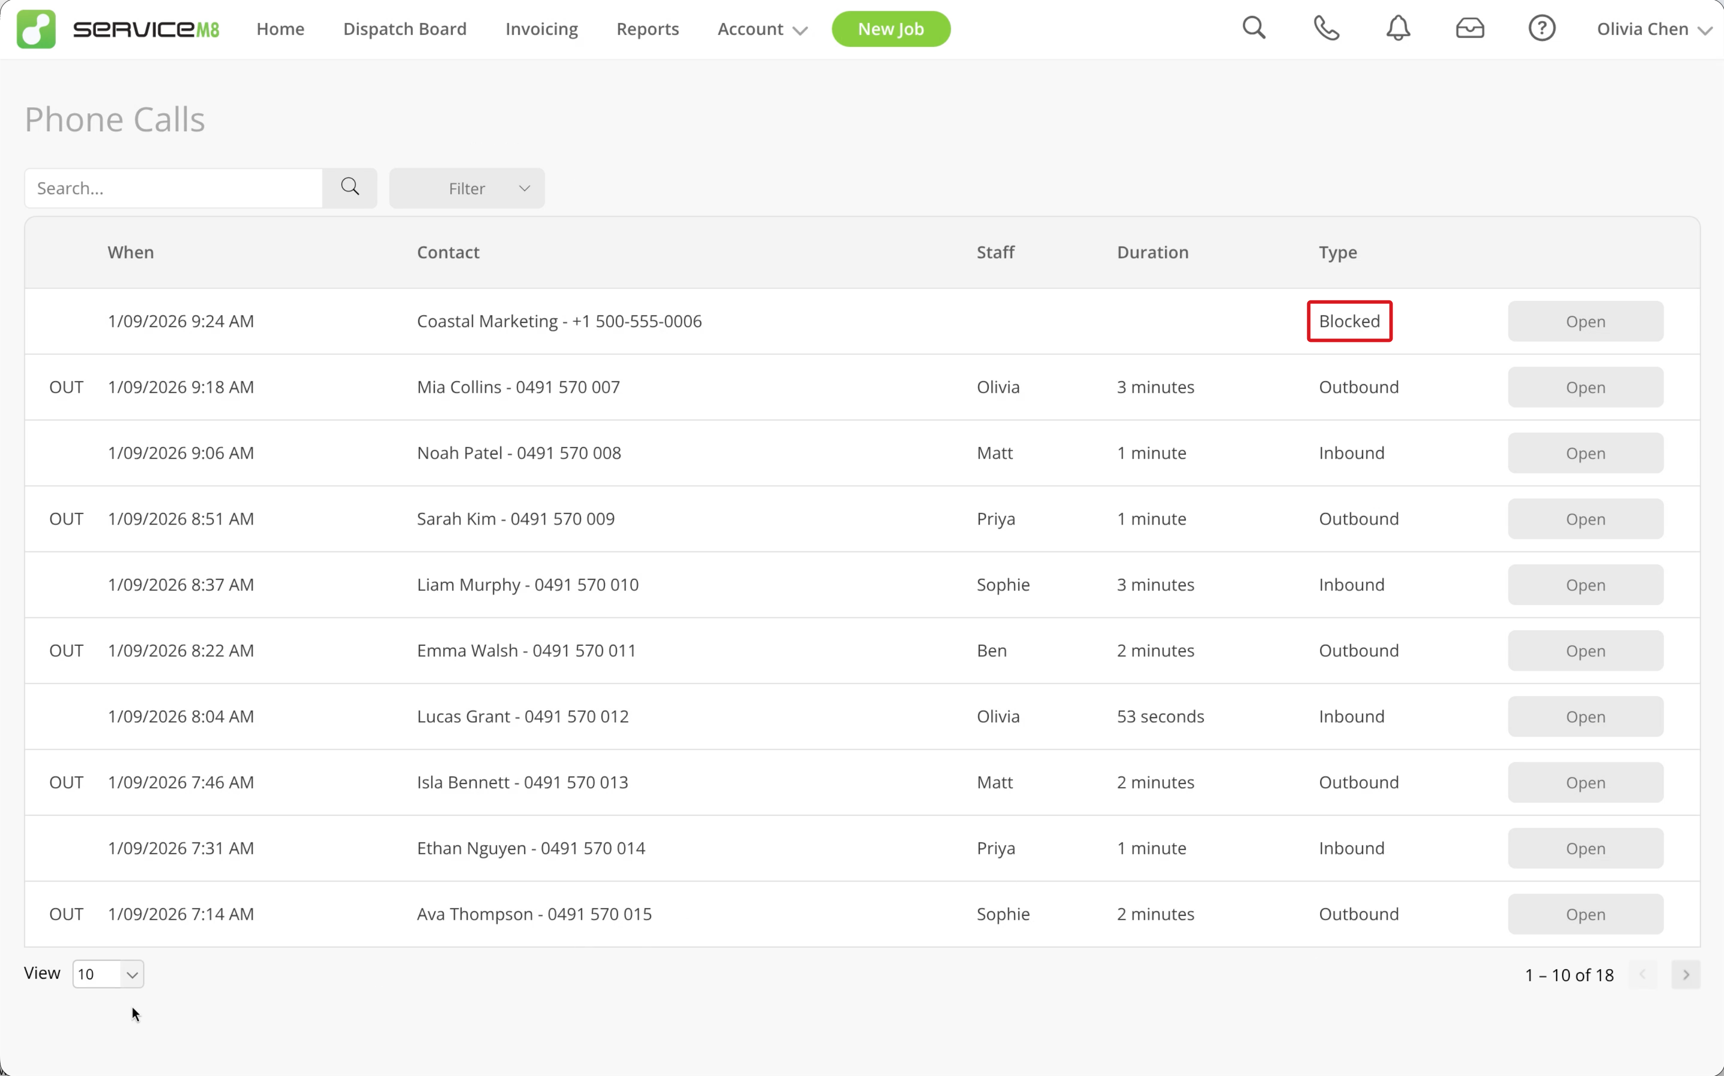Click the '53 seconds' duration cell

tap(1160, 716)
